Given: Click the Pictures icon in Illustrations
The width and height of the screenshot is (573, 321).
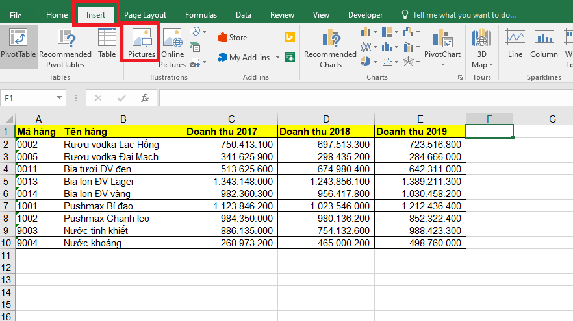Looking at the screenshot, I should pos(141,43).
